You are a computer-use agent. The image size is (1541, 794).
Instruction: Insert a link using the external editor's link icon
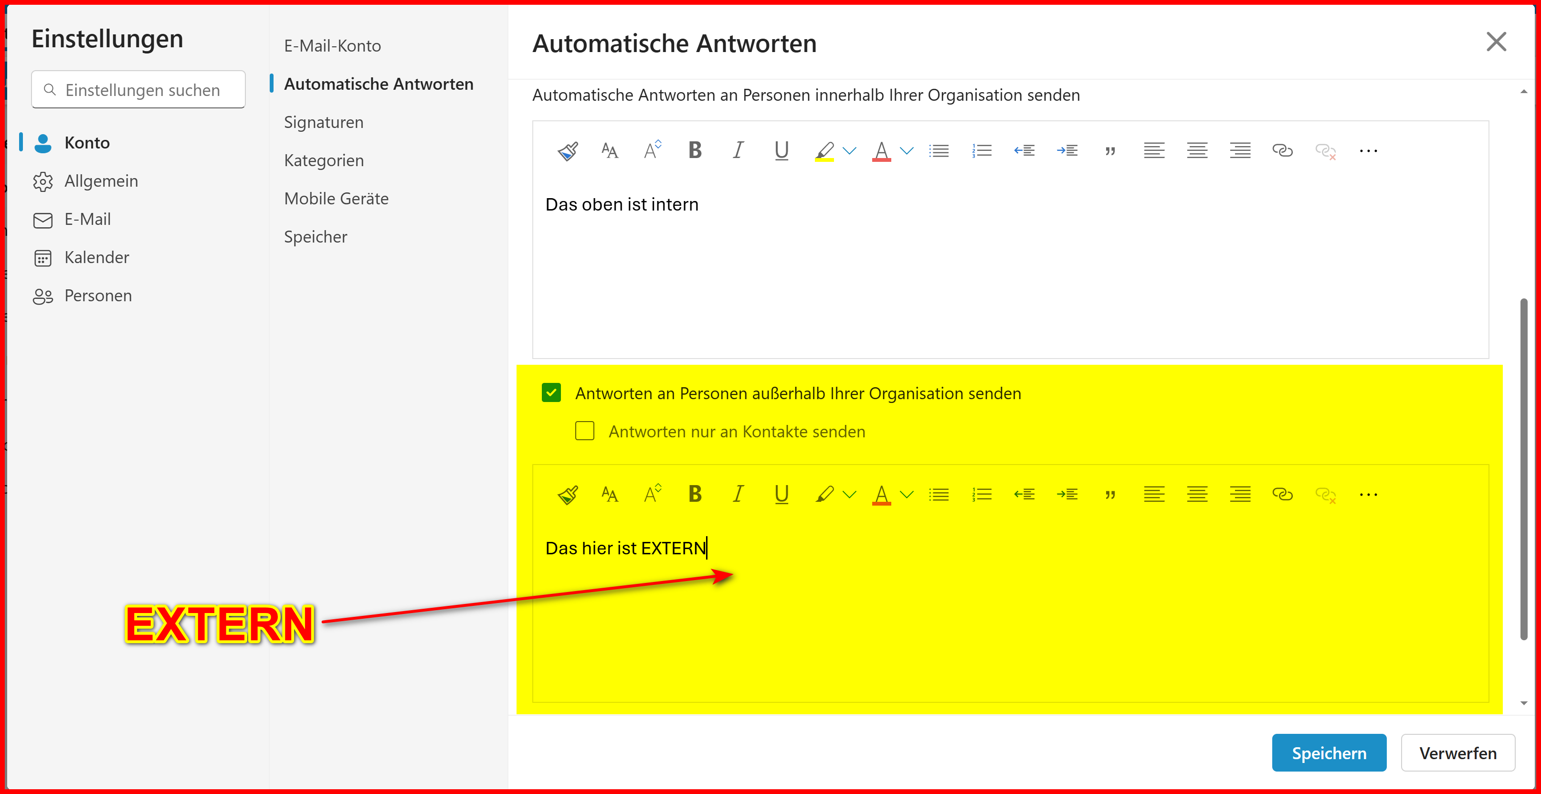[x=1282, y=494]
